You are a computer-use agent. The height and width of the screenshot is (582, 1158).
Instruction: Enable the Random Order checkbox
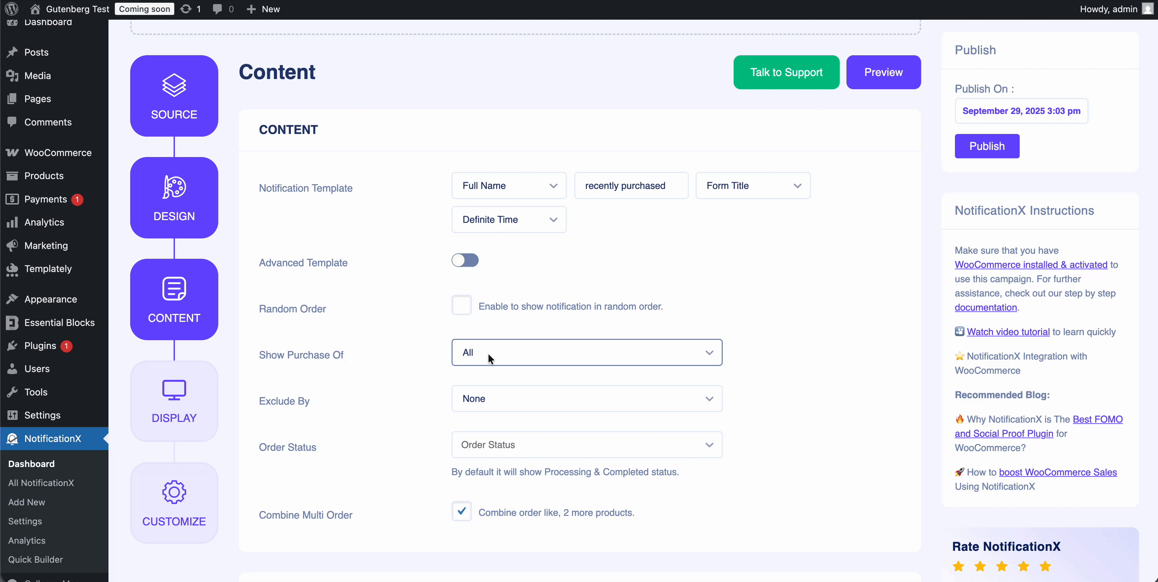pos(461,305)
